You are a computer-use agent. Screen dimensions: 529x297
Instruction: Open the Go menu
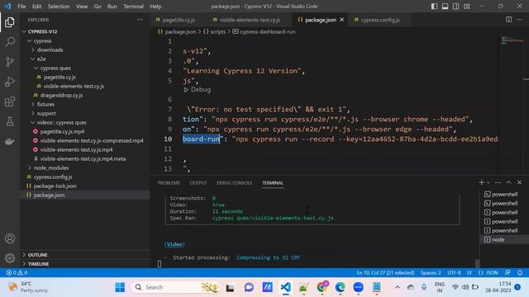pos(98,7)
